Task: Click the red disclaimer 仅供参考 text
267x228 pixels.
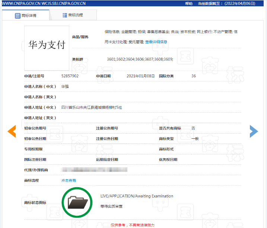Action: pos(133,225)
